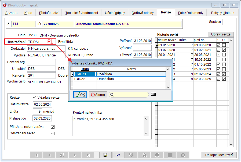Go to next record arrow icon
Screen dimensions: 241x162
pos(75,155)
